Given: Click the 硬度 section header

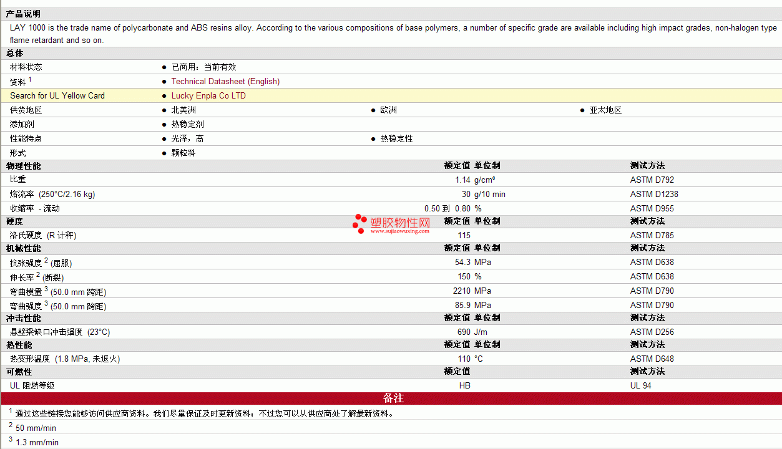Looking at the screenshot, I should [x=15, y=221].
